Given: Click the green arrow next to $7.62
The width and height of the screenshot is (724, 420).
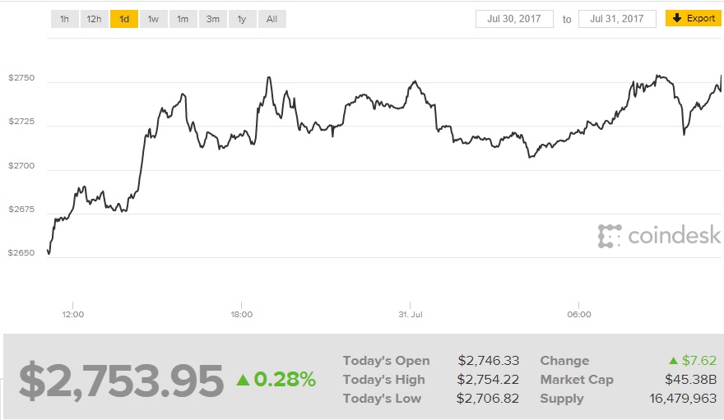Looking at the screenshot, I should [673, 361].
